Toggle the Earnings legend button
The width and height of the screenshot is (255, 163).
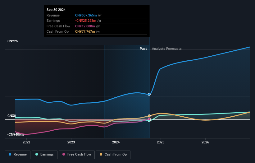44,155
